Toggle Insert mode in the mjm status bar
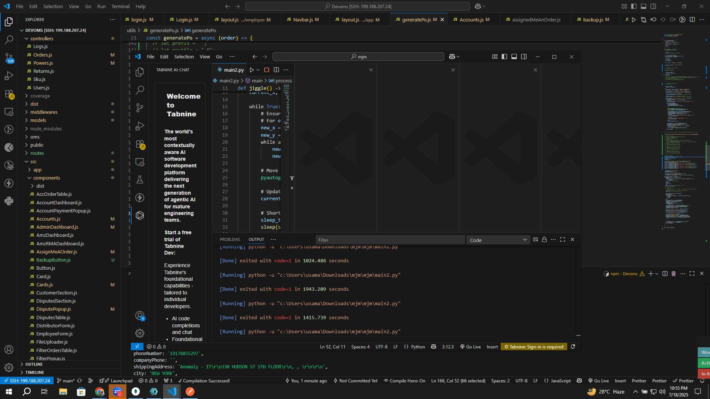The height and width of the screenshot is (399, 710). [492, 347]
